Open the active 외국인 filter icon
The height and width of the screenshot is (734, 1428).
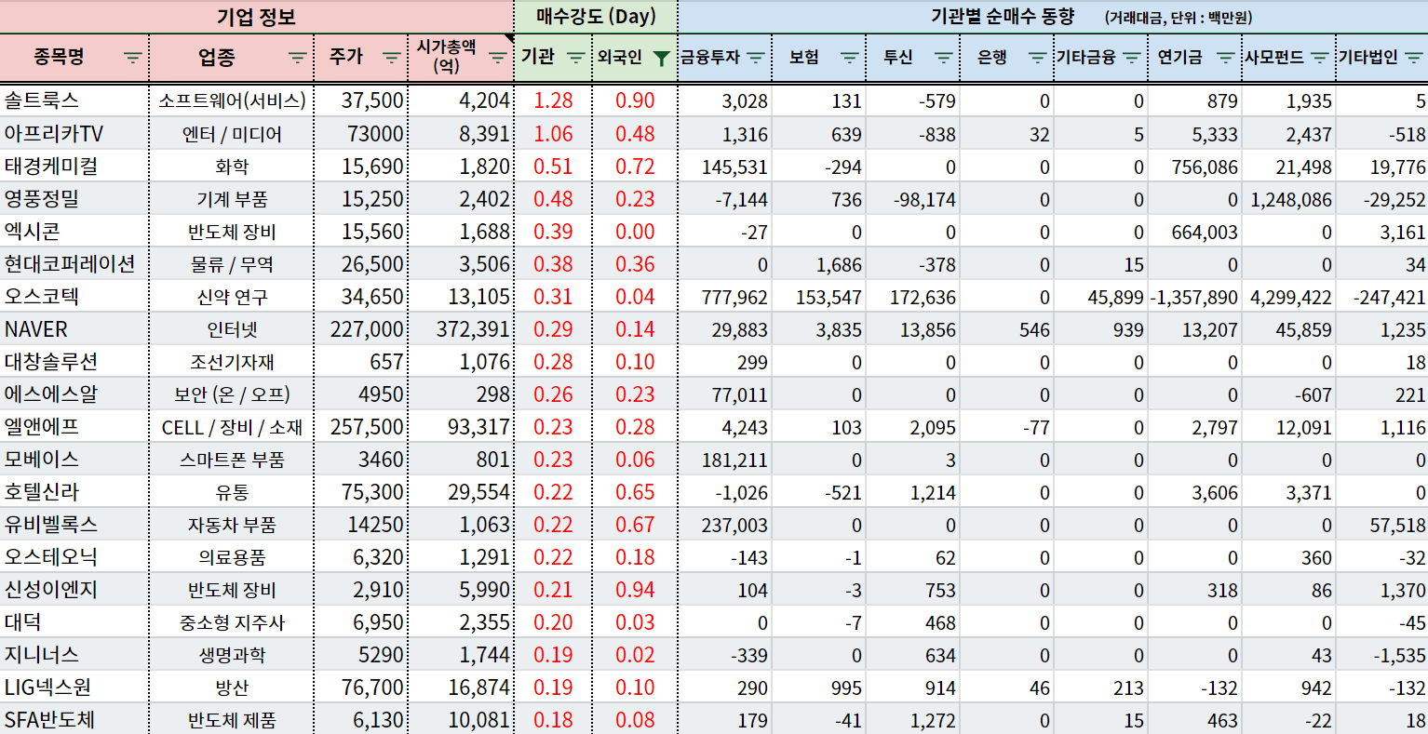tap(661, 59)
